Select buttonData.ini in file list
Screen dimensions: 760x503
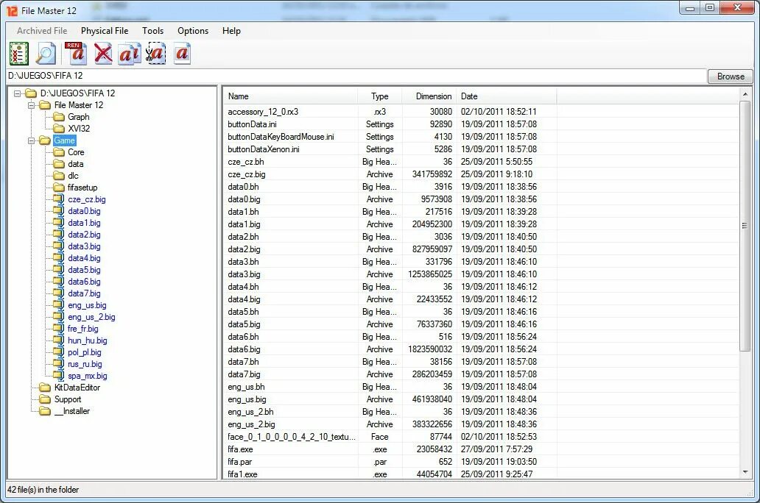click(252, 124)
